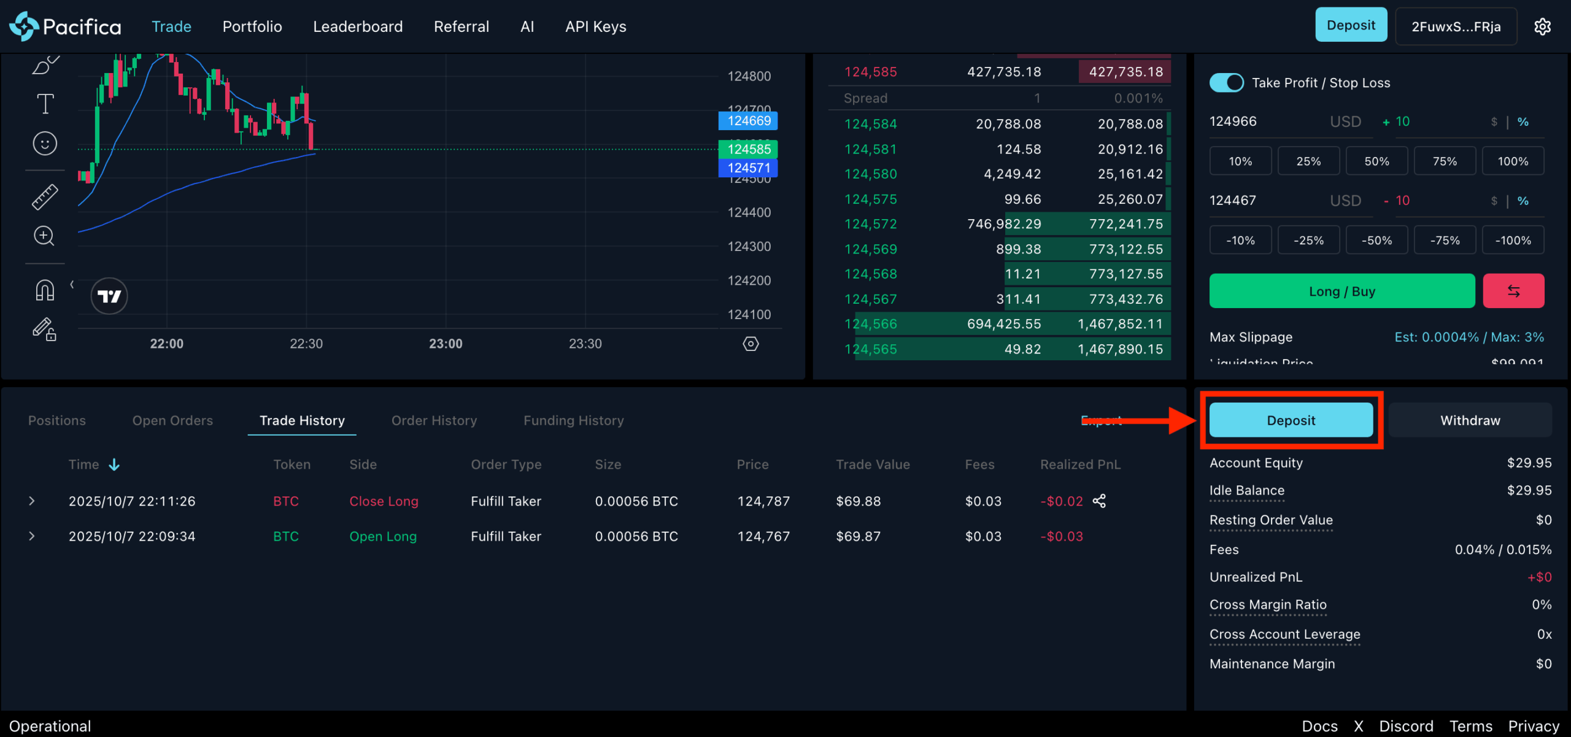
Task: Disable Take Profit / Stop Loss toggle
Action: [x=1226, y=82]
